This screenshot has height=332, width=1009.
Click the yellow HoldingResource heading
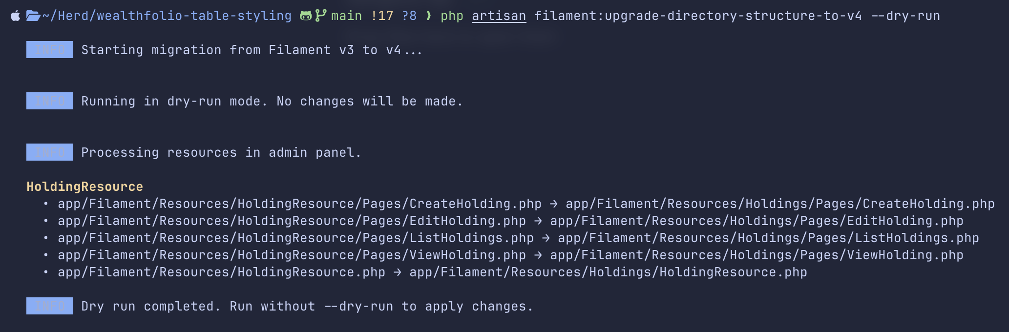(84, 187)
